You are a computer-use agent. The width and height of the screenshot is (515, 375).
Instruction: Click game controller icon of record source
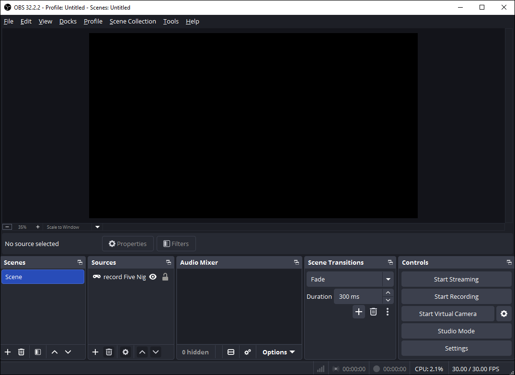click(x=97, y=277)
